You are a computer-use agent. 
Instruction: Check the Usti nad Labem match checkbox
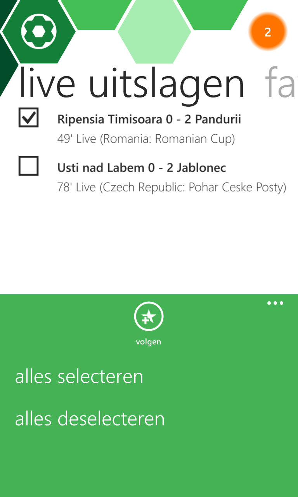29,166
